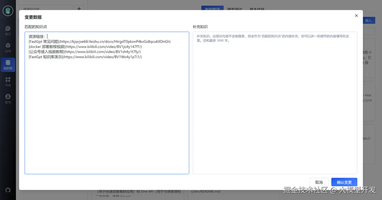Click the 补充知识 label
The height and width of the screenshot is (200, 382).
200,27
